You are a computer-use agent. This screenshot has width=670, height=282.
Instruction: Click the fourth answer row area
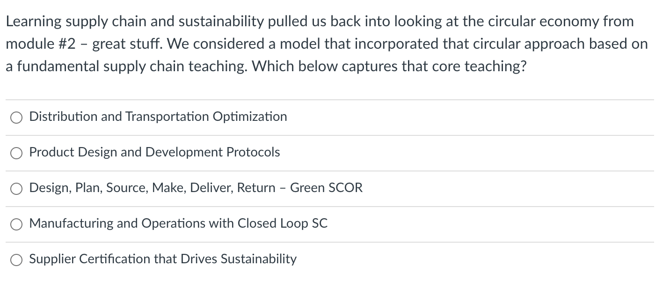point(328,223)
